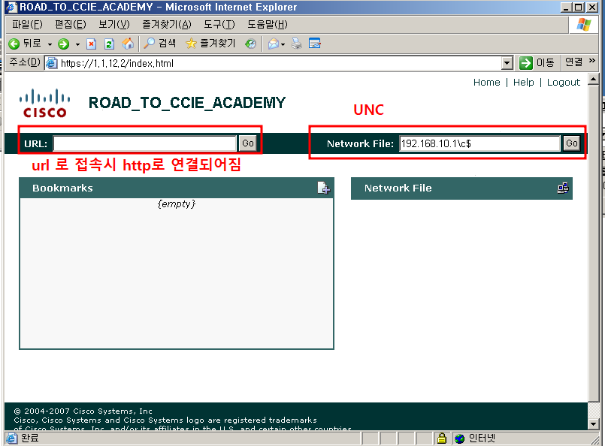Click the 이동 (Go) address button
Image resolution: width=605 pixels, height=446 pixels.
[x=537, y=63]
